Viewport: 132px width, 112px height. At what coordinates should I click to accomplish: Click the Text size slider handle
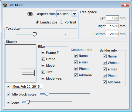point(35,35)
